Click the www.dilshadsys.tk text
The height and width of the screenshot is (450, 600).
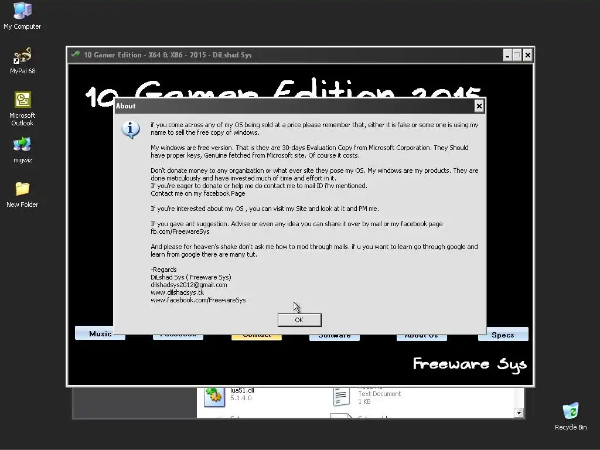coord(177,292)
